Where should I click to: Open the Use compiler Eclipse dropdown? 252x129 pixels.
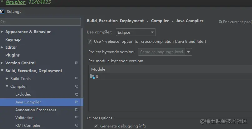tap(136, 32)
